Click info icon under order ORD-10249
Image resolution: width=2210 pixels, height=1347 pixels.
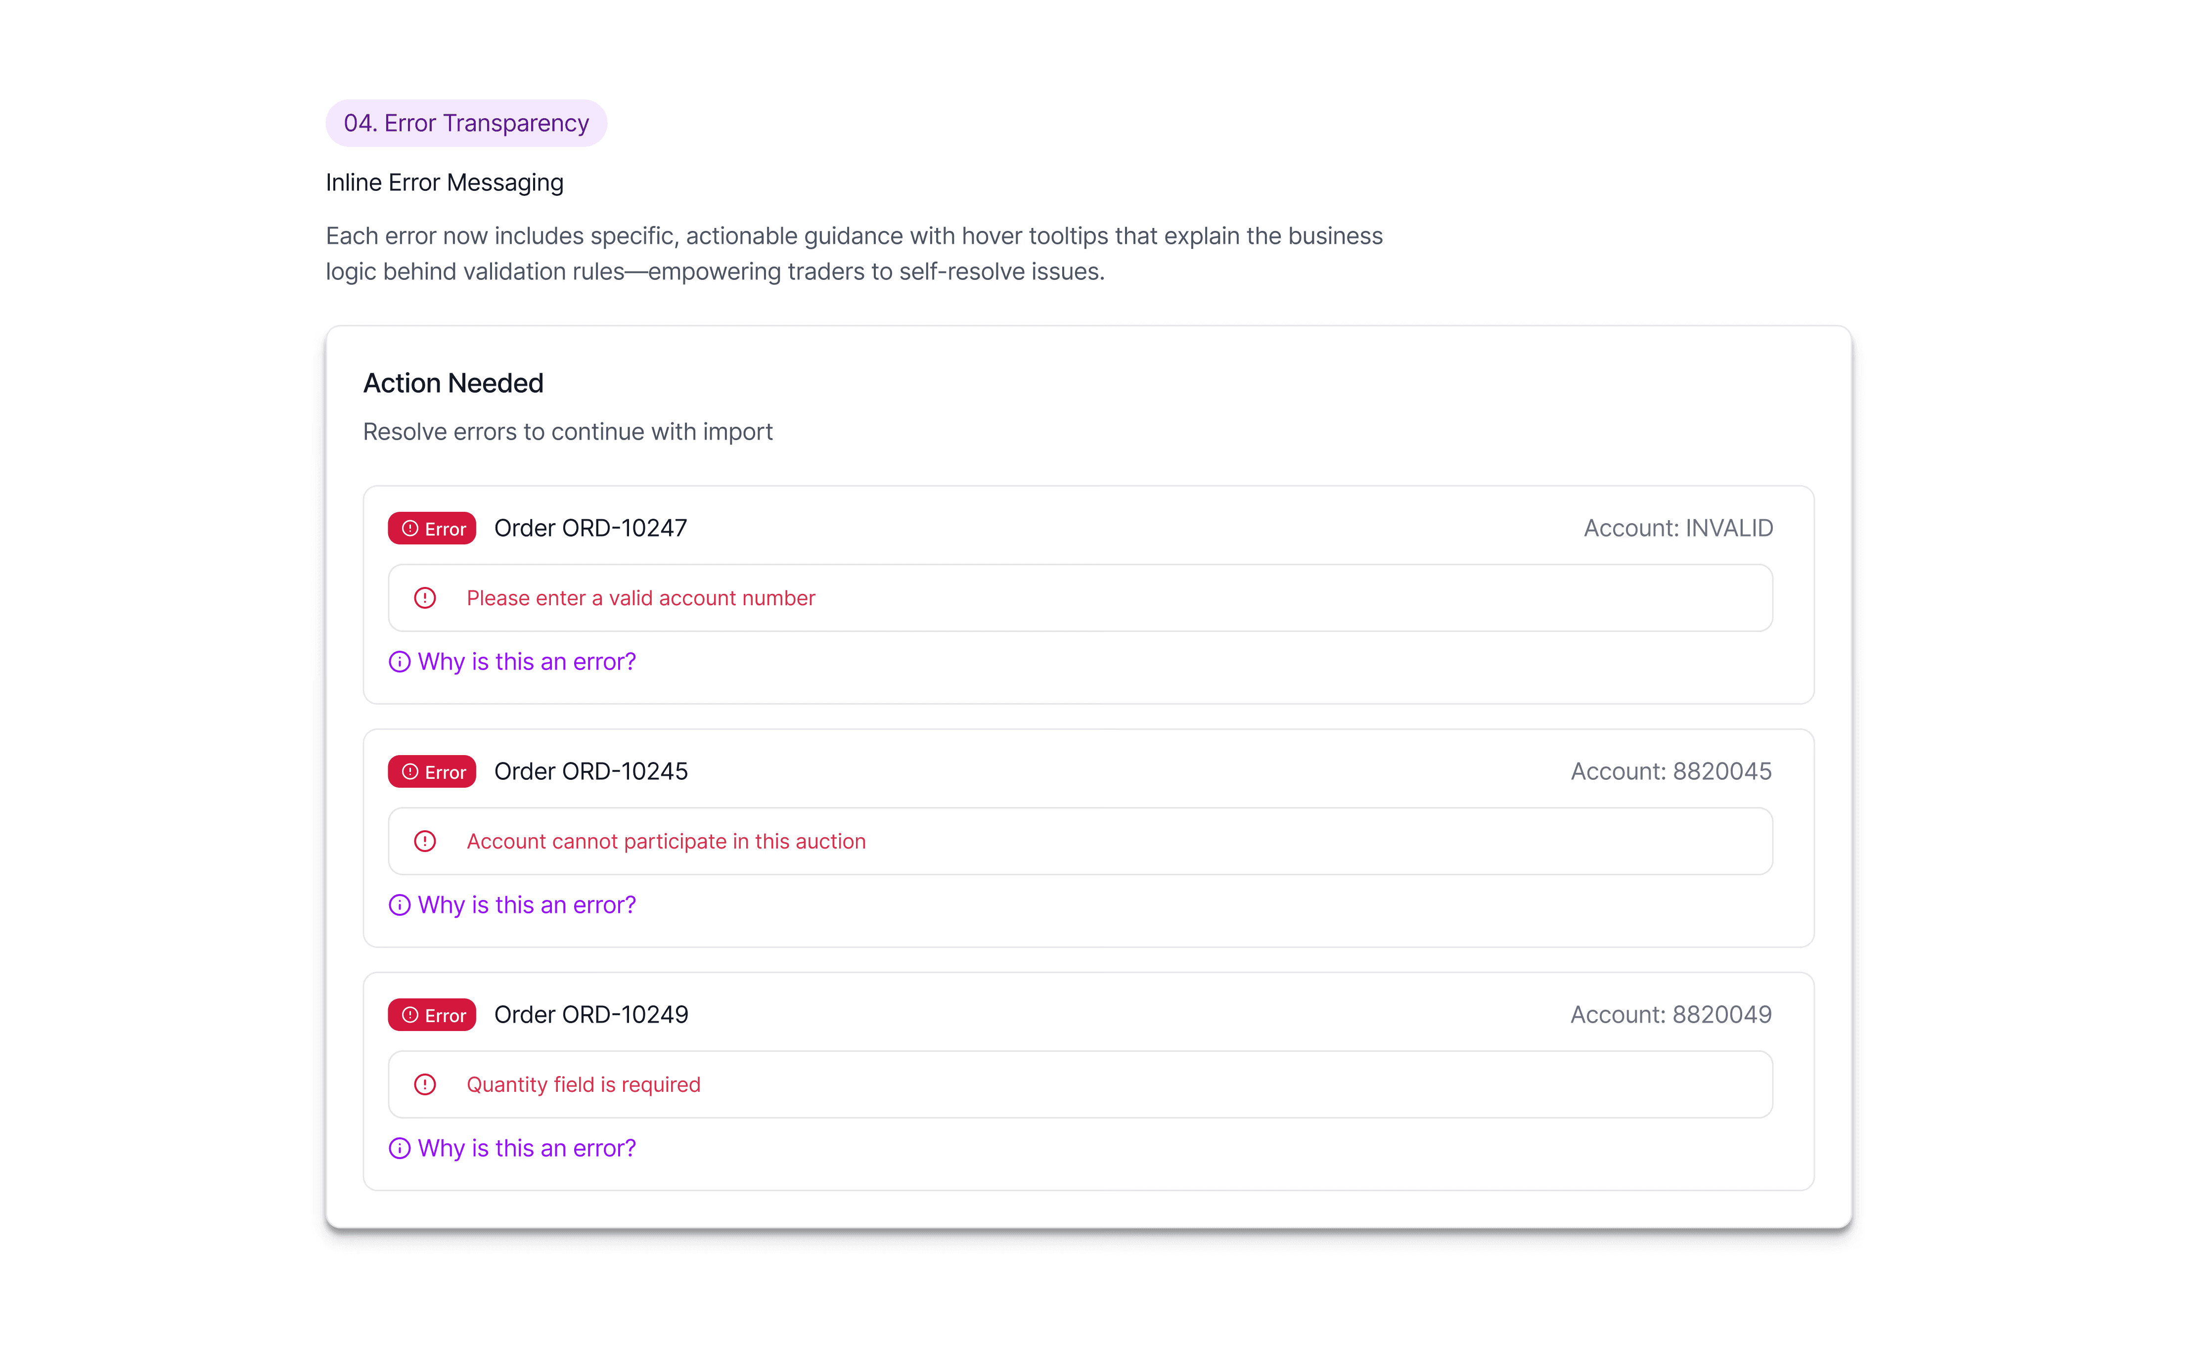pos(399,1148)
